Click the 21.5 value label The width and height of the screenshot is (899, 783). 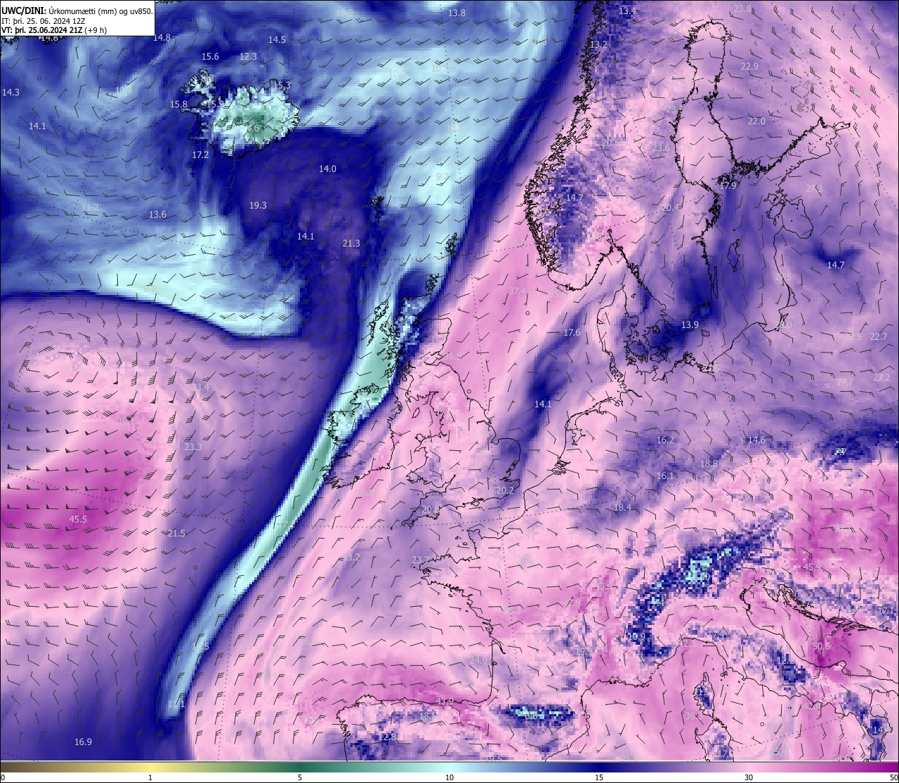point(176,534)
